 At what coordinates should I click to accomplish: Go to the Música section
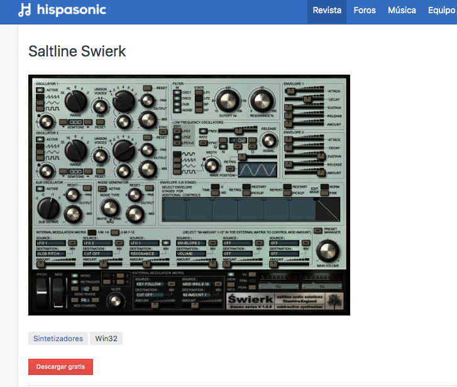402,11
